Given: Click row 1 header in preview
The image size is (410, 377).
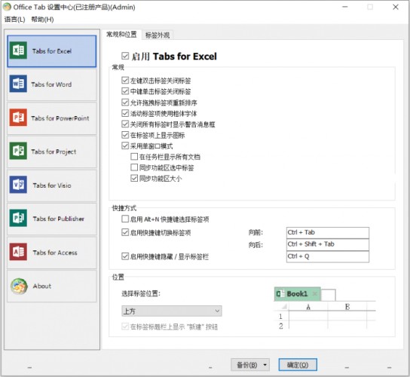Looking at the screenshot, I should [x=281, y=316].
